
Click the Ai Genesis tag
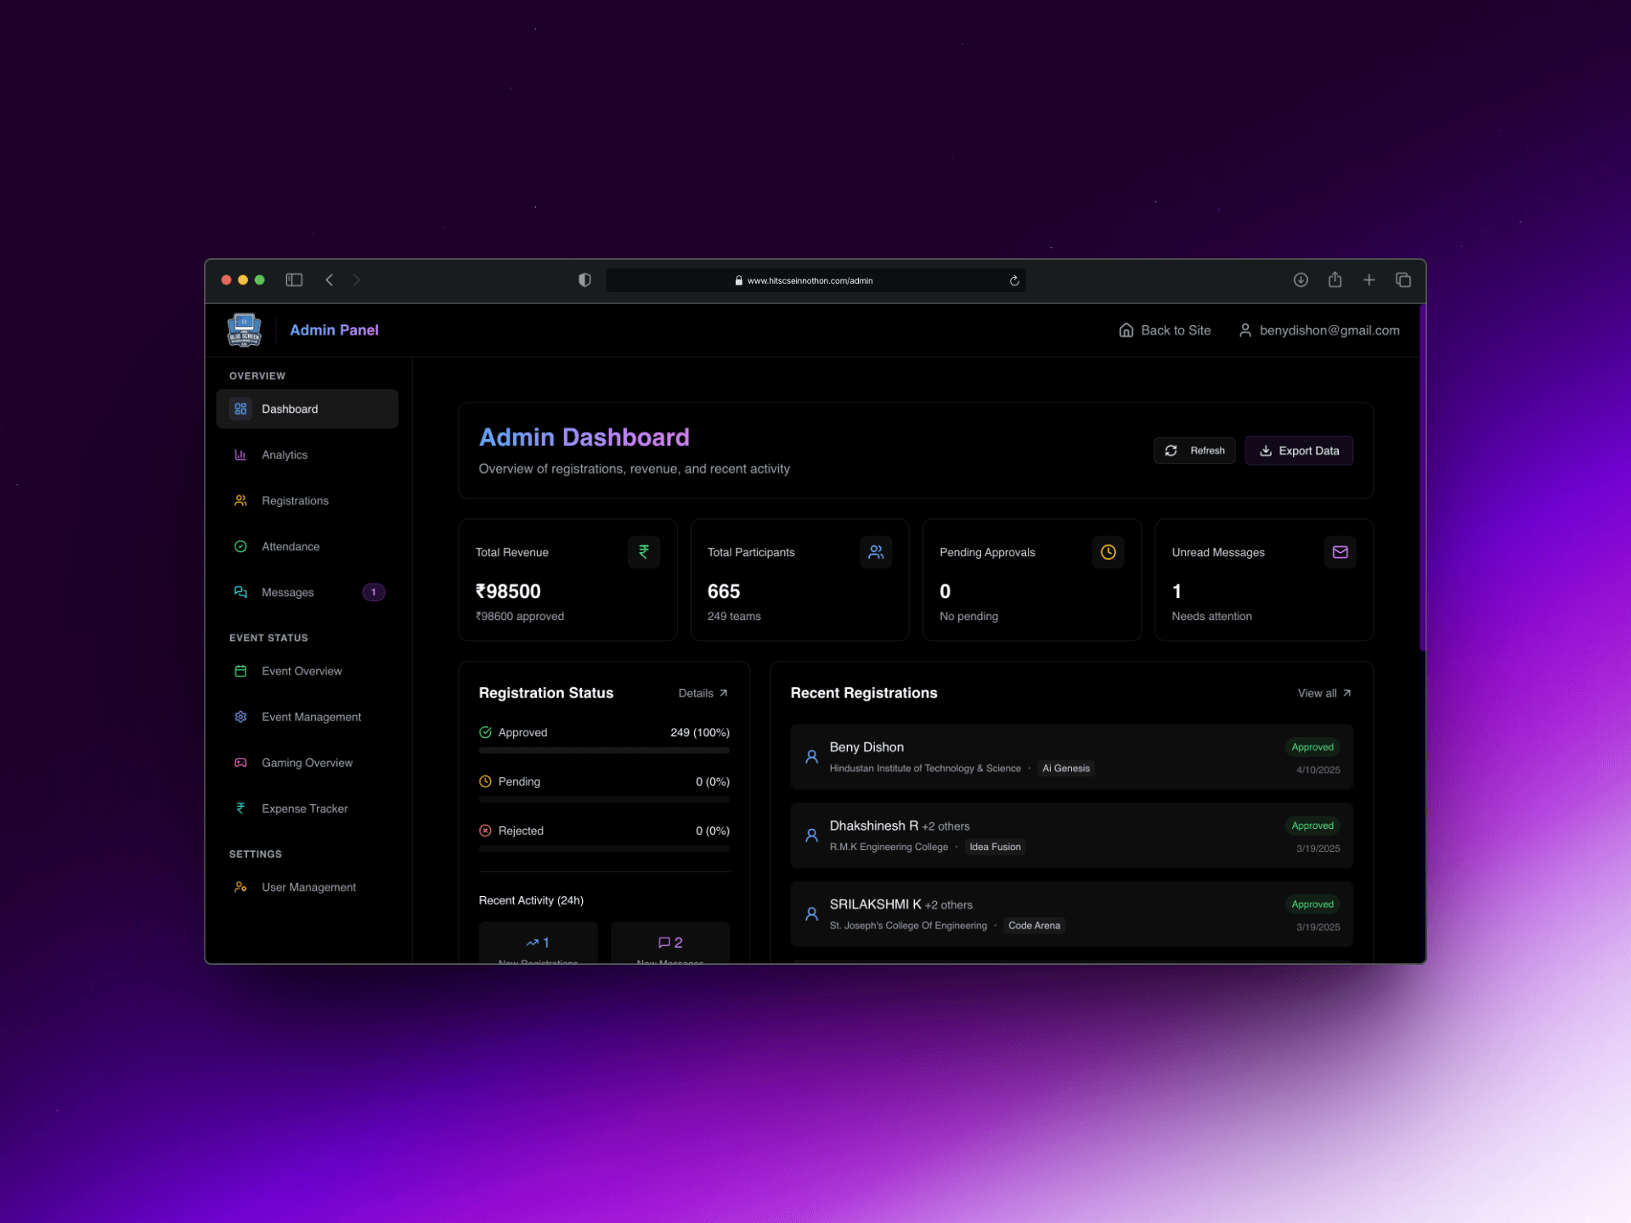pyautogui.click(x=1066, y=769)
